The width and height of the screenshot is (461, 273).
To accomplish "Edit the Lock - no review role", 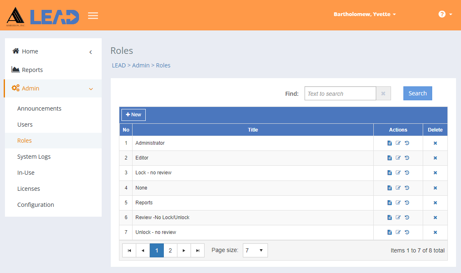I will (x=398, y=173).
